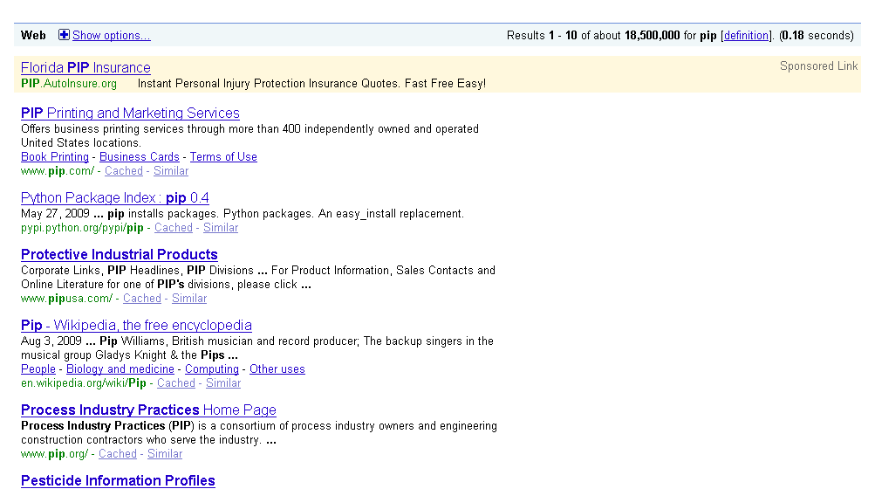
Task: Open Pesticide Information Profiles result
Action: (118, 481)
